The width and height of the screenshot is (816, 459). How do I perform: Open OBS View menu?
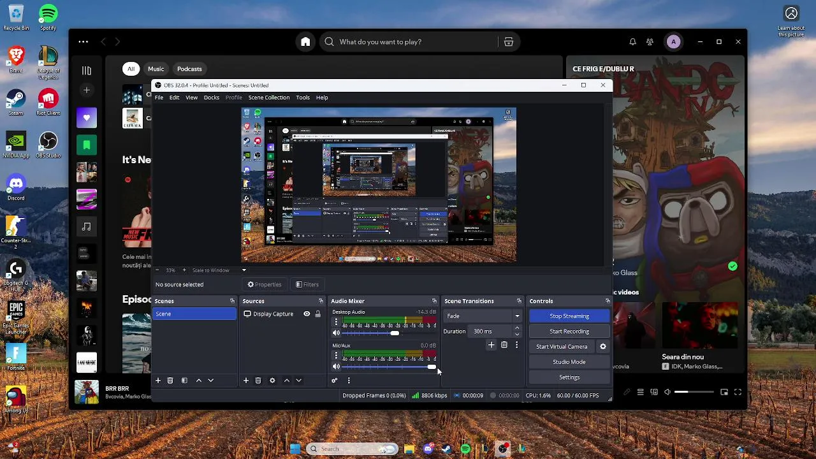pyautogui.click(x=191, y=98)
